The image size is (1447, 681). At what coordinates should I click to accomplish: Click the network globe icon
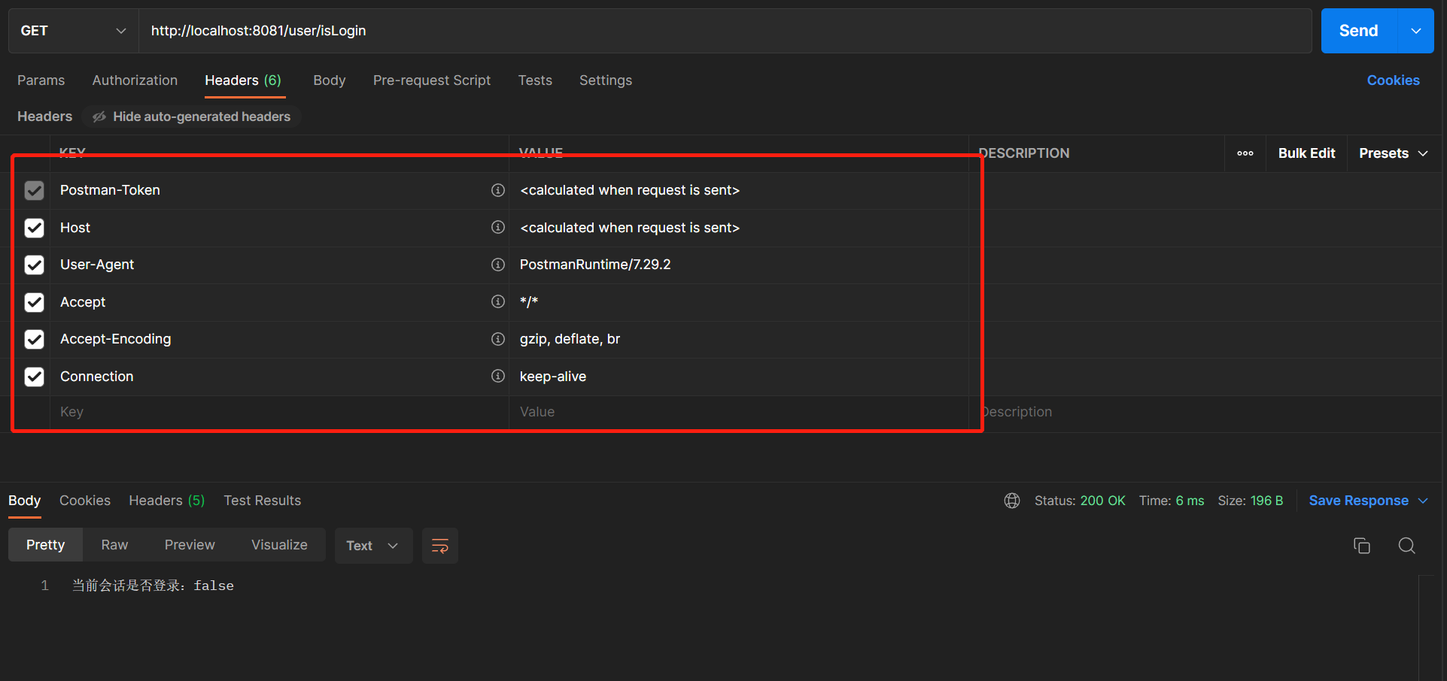coord(1012,501)
